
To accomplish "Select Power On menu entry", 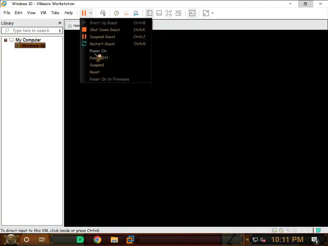I will [x=116, y=51].
